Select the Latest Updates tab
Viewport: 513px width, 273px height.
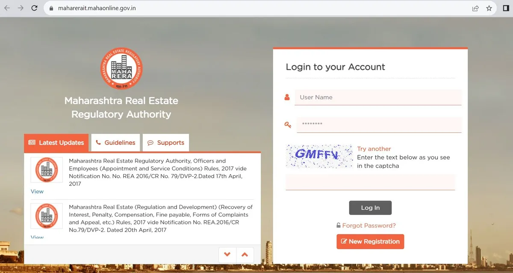click(x=56, y=143)
